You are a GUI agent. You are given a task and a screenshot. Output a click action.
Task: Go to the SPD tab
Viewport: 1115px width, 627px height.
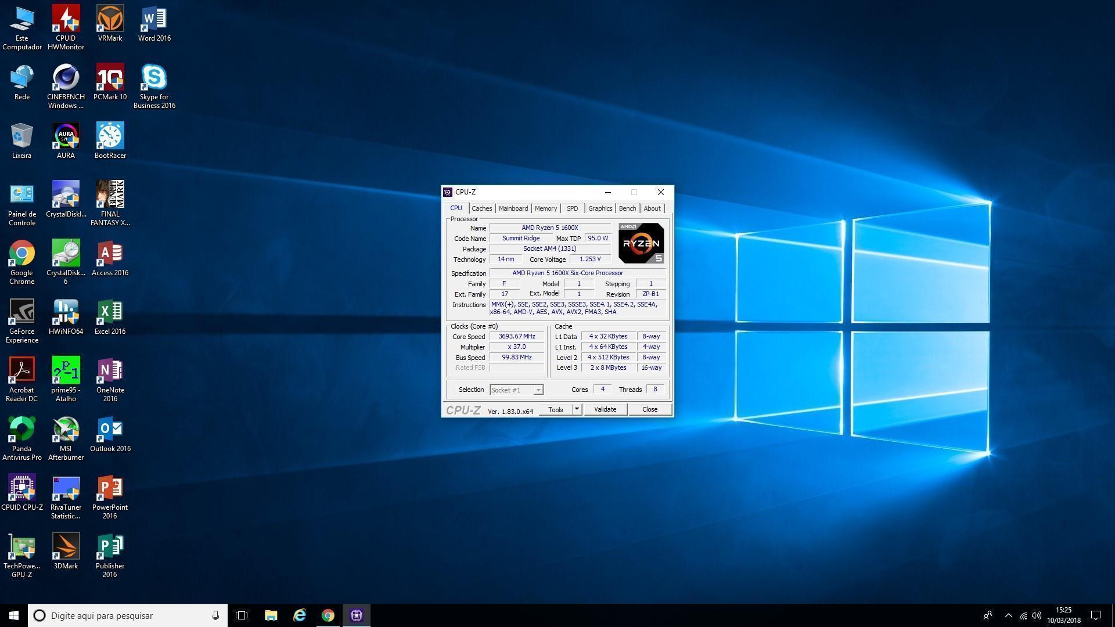pos(573,208)
